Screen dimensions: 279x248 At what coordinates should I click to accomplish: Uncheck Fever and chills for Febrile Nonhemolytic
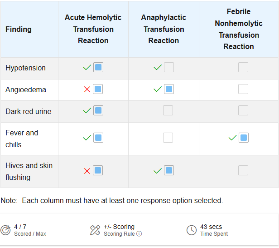tap(244, 138)
